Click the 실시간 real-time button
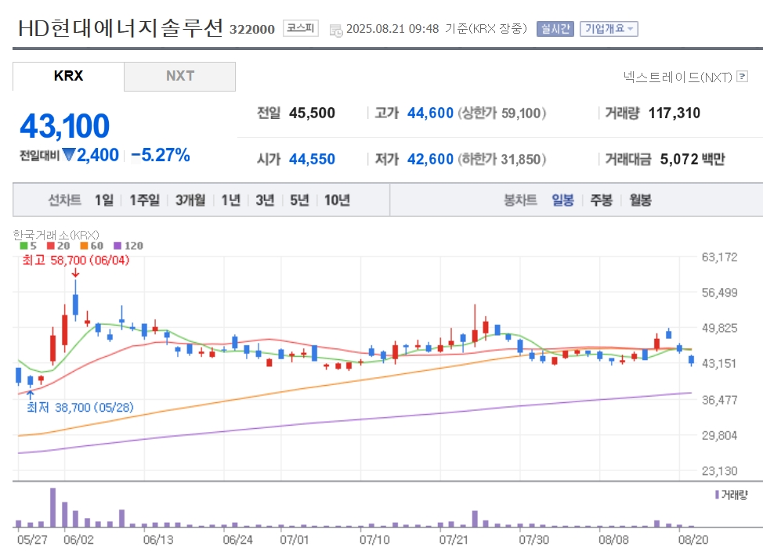This screenshot has height=558, width=763. 555,29
